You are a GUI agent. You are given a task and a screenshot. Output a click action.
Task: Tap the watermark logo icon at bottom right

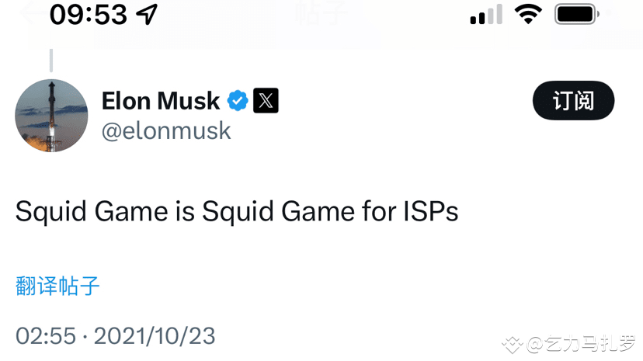point(511,344)
